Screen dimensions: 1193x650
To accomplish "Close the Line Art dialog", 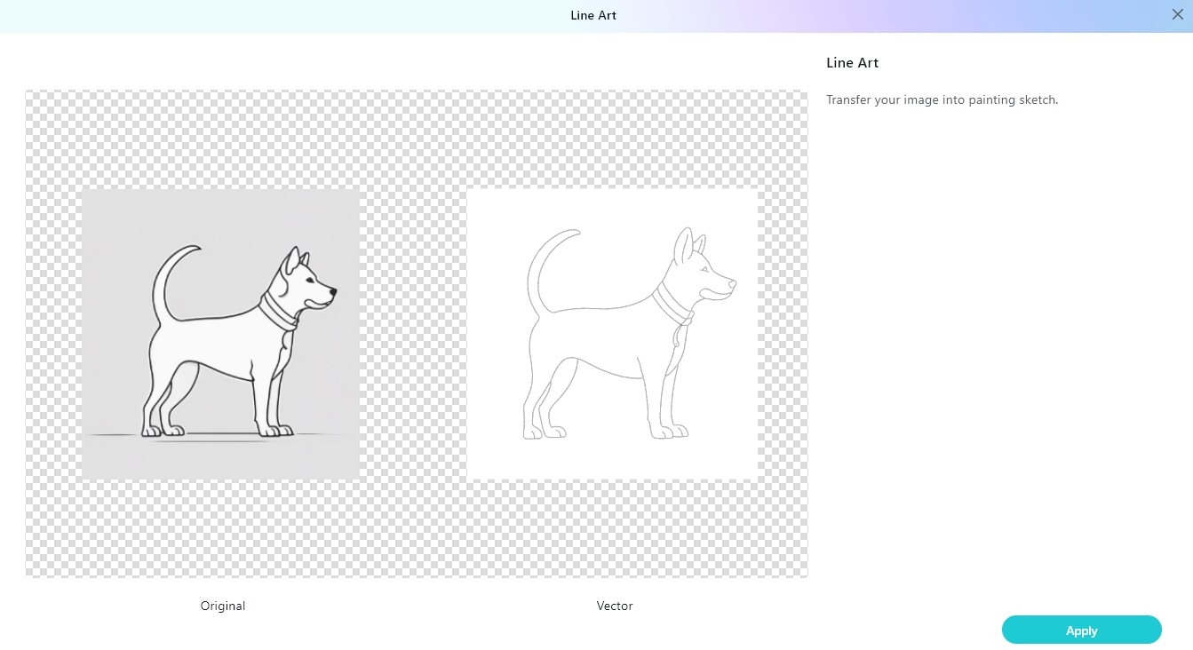I will (x=1177, y=14).
